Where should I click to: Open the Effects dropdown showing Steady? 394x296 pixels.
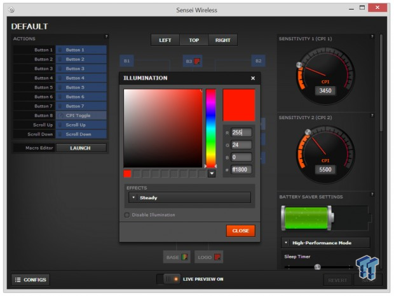tap(190, 197)
